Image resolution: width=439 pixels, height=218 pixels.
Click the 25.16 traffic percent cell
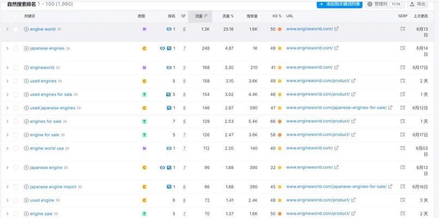[228, 29]
